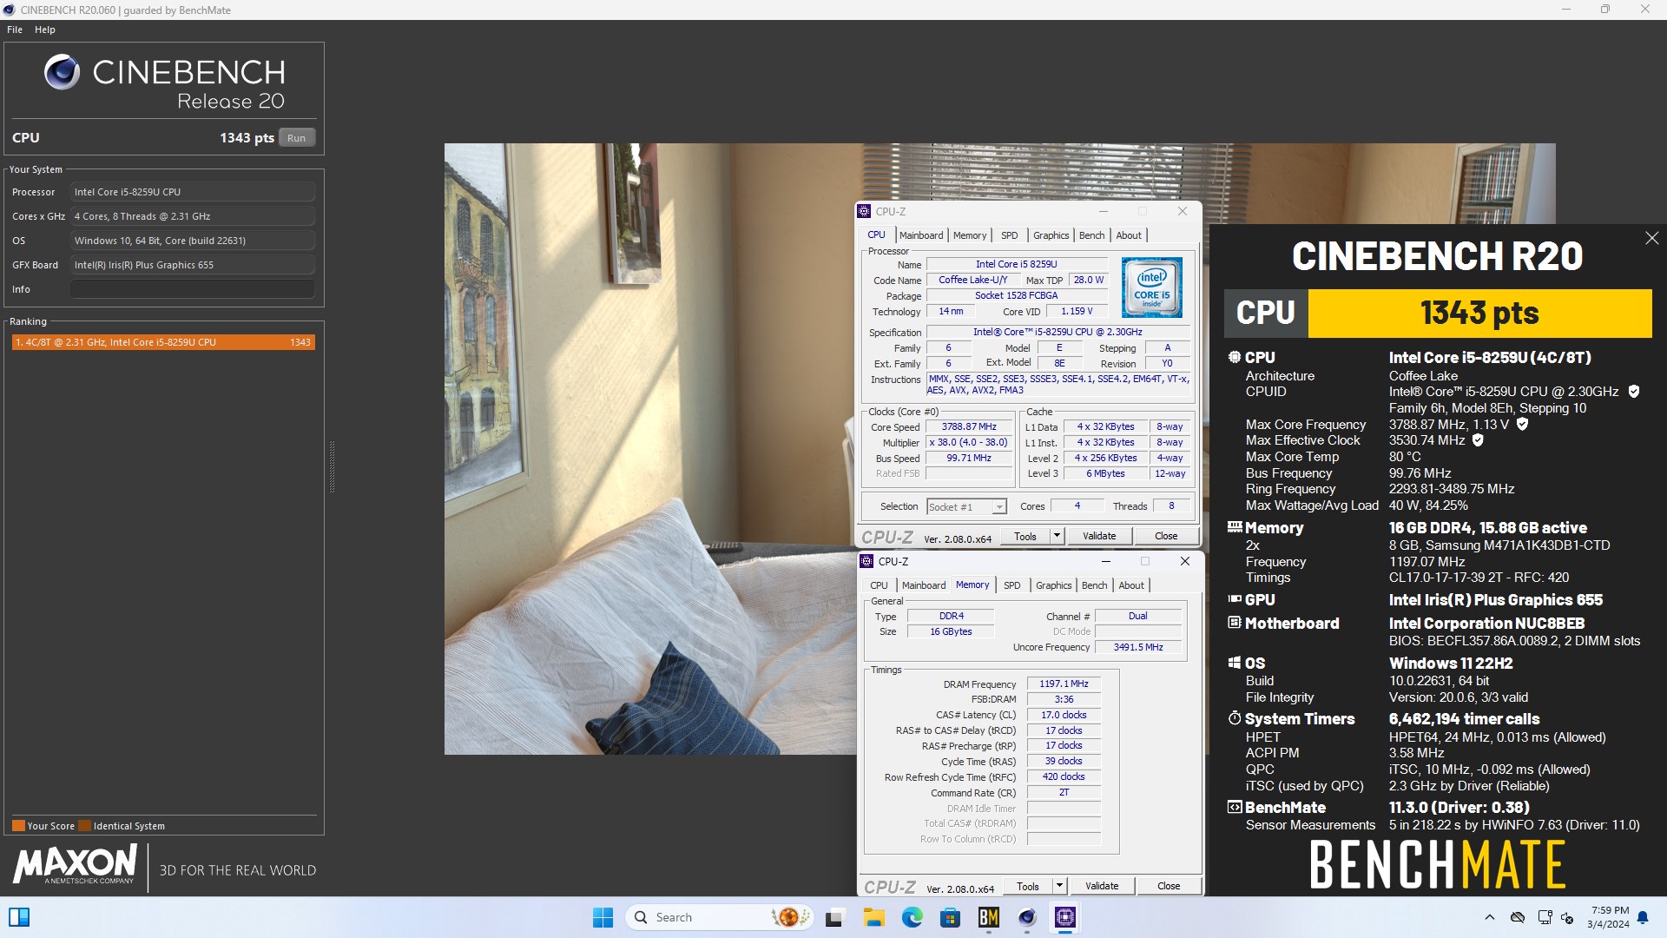Open SPD tab in lower CPU-Z window

click(1011, 585)
